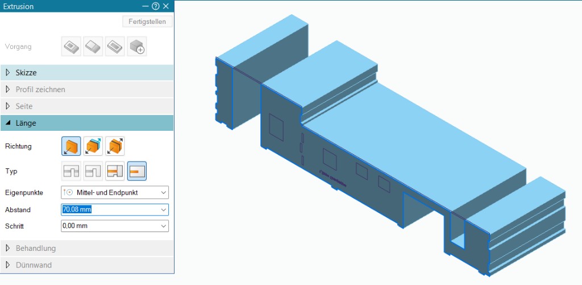Select the fourth Typ finite-extent option

tap(136, 171)
